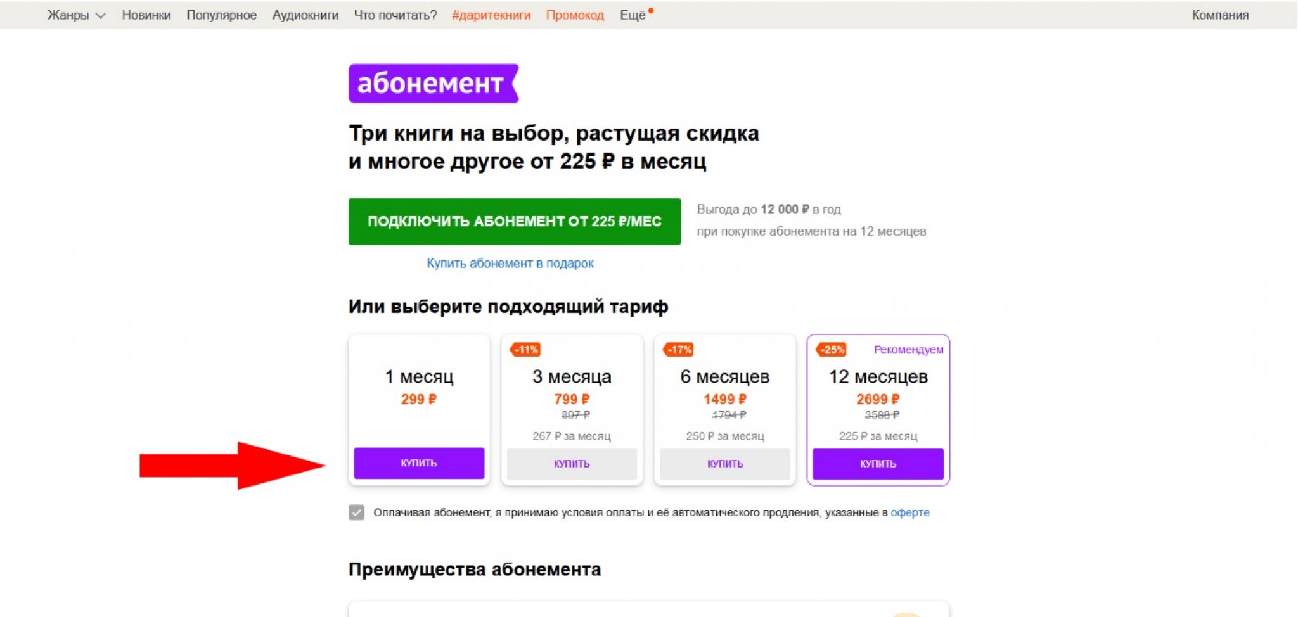Viewport: 1298px width, 617px height.
Task: Expand the Жанры dropdown menu
Action: point(76,15)
